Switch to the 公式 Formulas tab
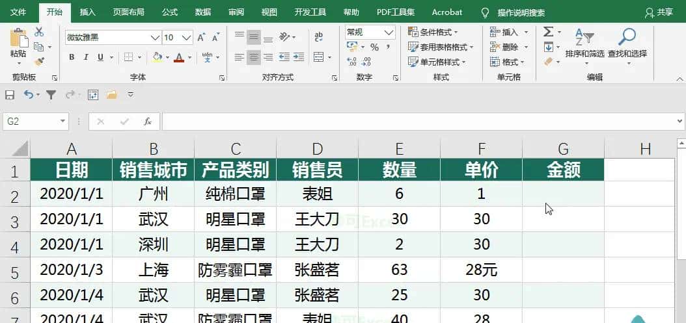This screenshot has height=323, width=686. coord(169,12)
